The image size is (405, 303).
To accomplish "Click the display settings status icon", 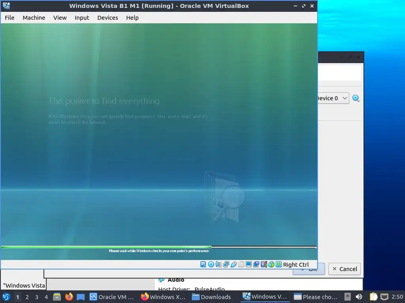I will pyautogui.click(x=248, y=264).
